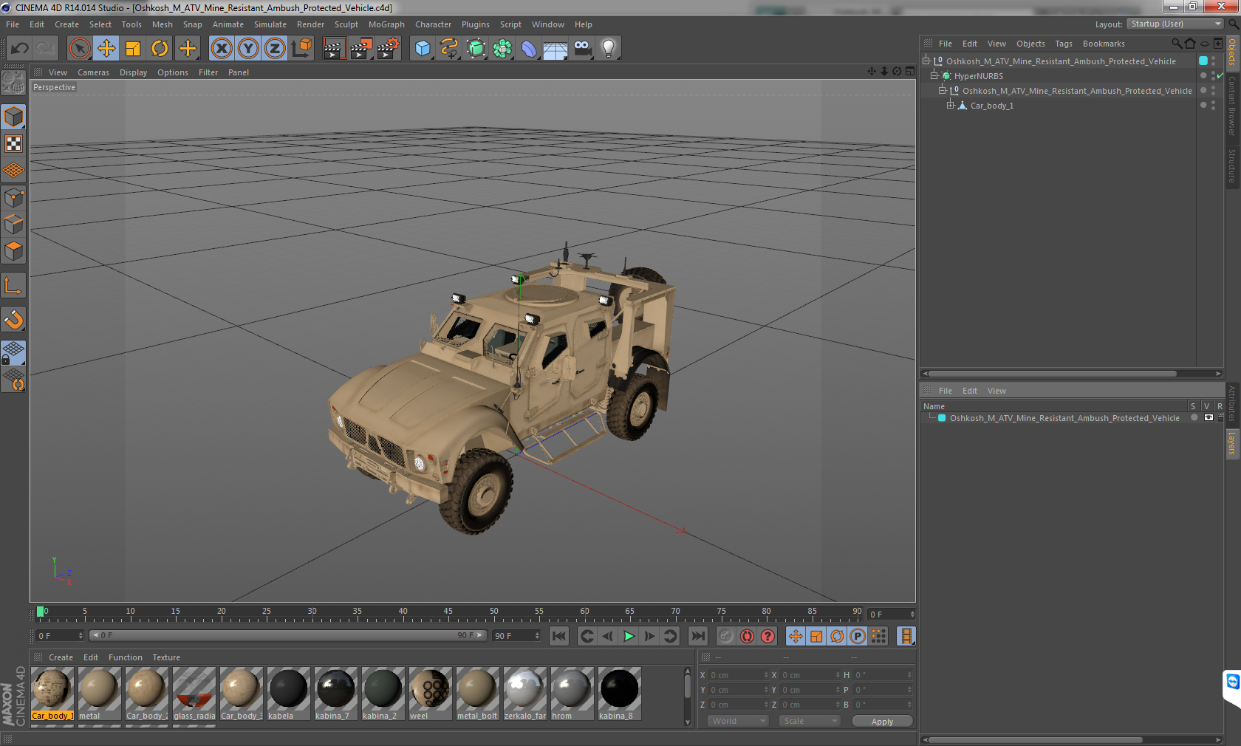Render to Picture Viewer
Screen dimensions: 1241x746
point(361,49)
